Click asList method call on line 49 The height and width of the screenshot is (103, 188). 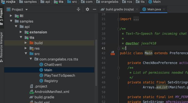tap(162, 87)
